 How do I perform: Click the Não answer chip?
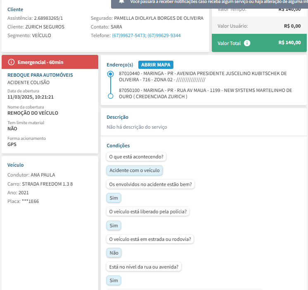tap(114, 253)
